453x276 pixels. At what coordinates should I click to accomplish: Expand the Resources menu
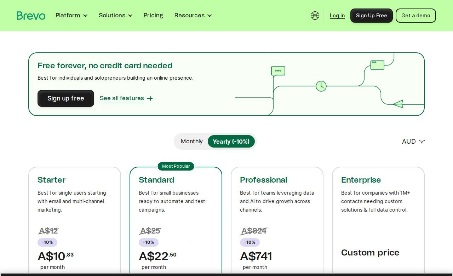[193, 16]
